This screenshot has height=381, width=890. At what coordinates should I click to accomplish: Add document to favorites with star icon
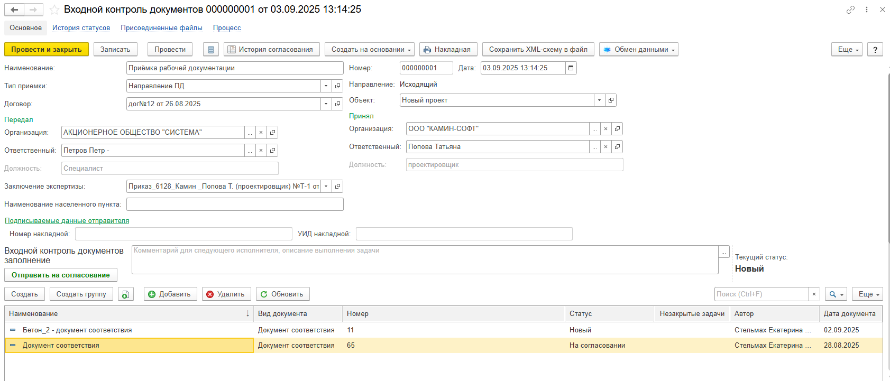click(x=54, y=10)
